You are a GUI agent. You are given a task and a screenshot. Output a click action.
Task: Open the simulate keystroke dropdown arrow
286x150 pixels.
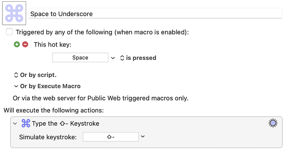[x=143, y=136]
